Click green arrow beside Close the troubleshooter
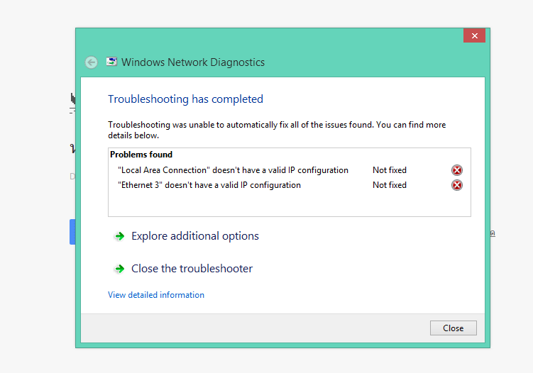 (119, 269)
